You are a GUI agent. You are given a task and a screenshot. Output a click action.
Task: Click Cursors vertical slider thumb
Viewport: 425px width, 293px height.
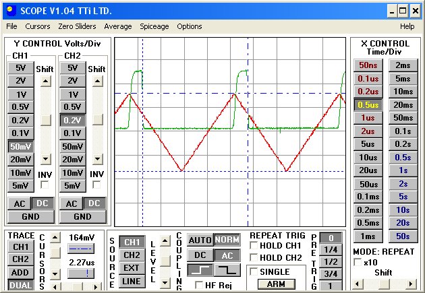[55, 253]
